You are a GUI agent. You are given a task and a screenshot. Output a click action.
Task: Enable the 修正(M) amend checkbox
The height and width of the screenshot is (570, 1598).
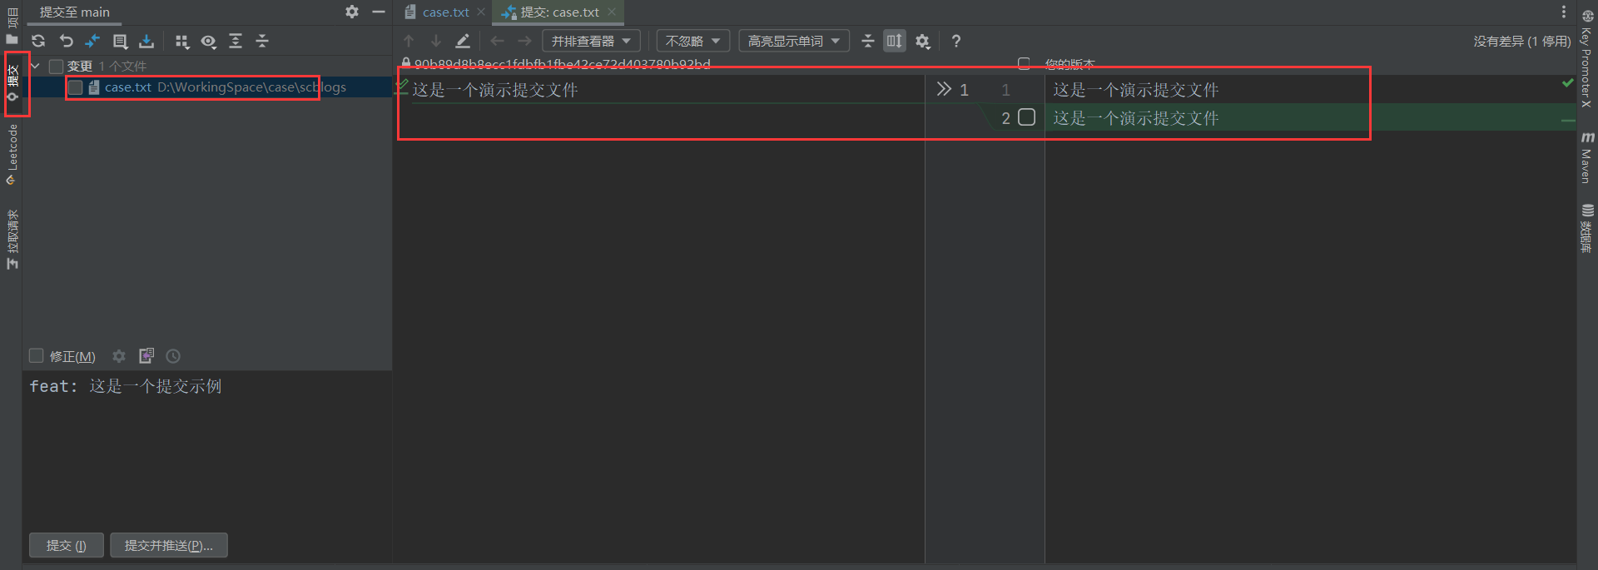(36, 356)
